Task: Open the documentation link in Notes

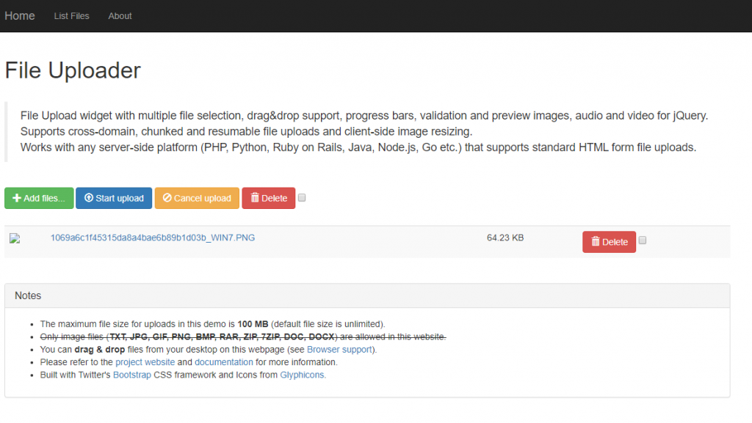Action: [x=224, y=362]
